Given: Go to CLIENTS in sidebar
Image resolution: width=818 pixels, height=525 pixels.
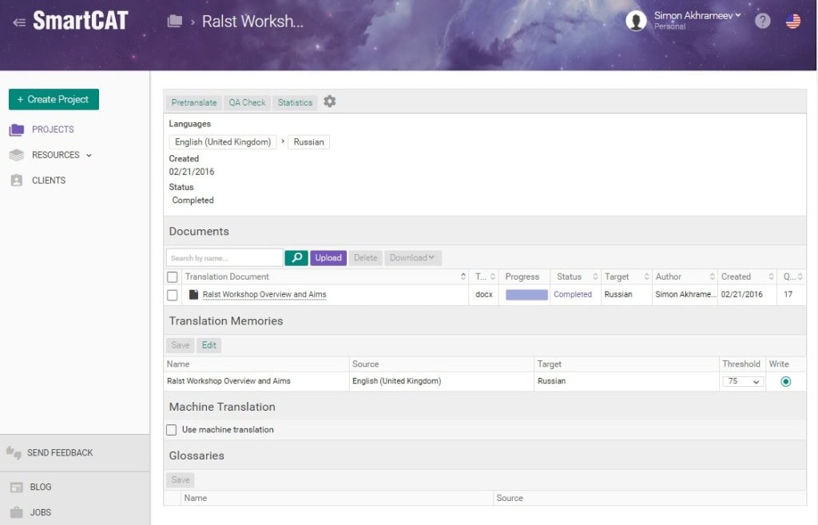Looking at the screenshot, I should pos(49,180).
